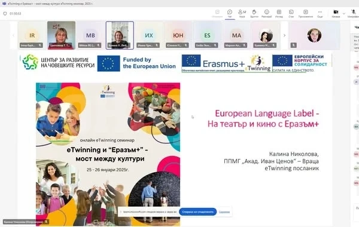Click the Скриване hide link
359x227 pixels.
point(224,212)
